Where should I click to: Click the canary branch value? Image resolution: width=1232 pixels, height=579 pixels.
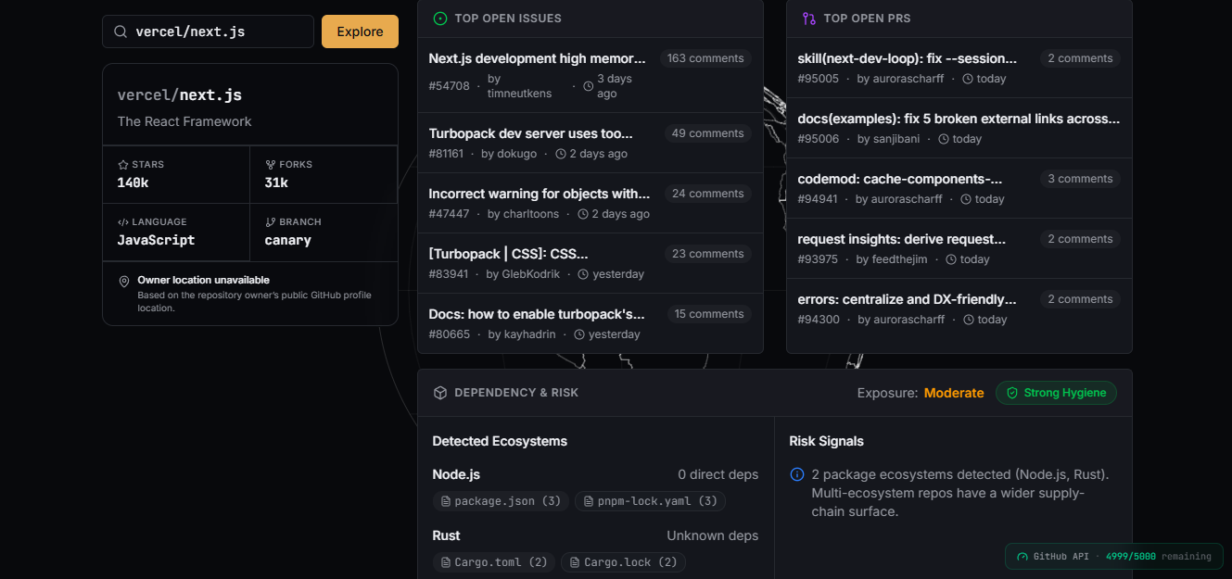pos(288,240)
